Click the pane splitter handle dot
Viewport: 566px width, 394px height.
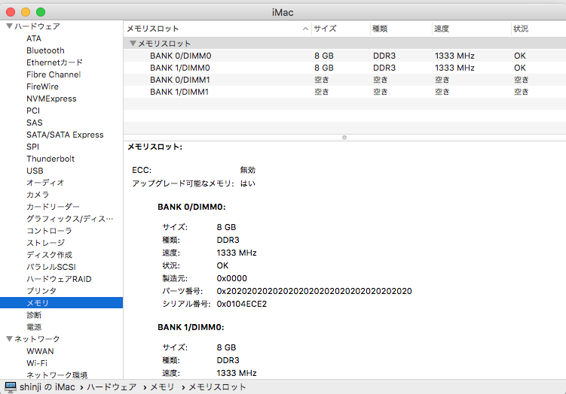344,138
